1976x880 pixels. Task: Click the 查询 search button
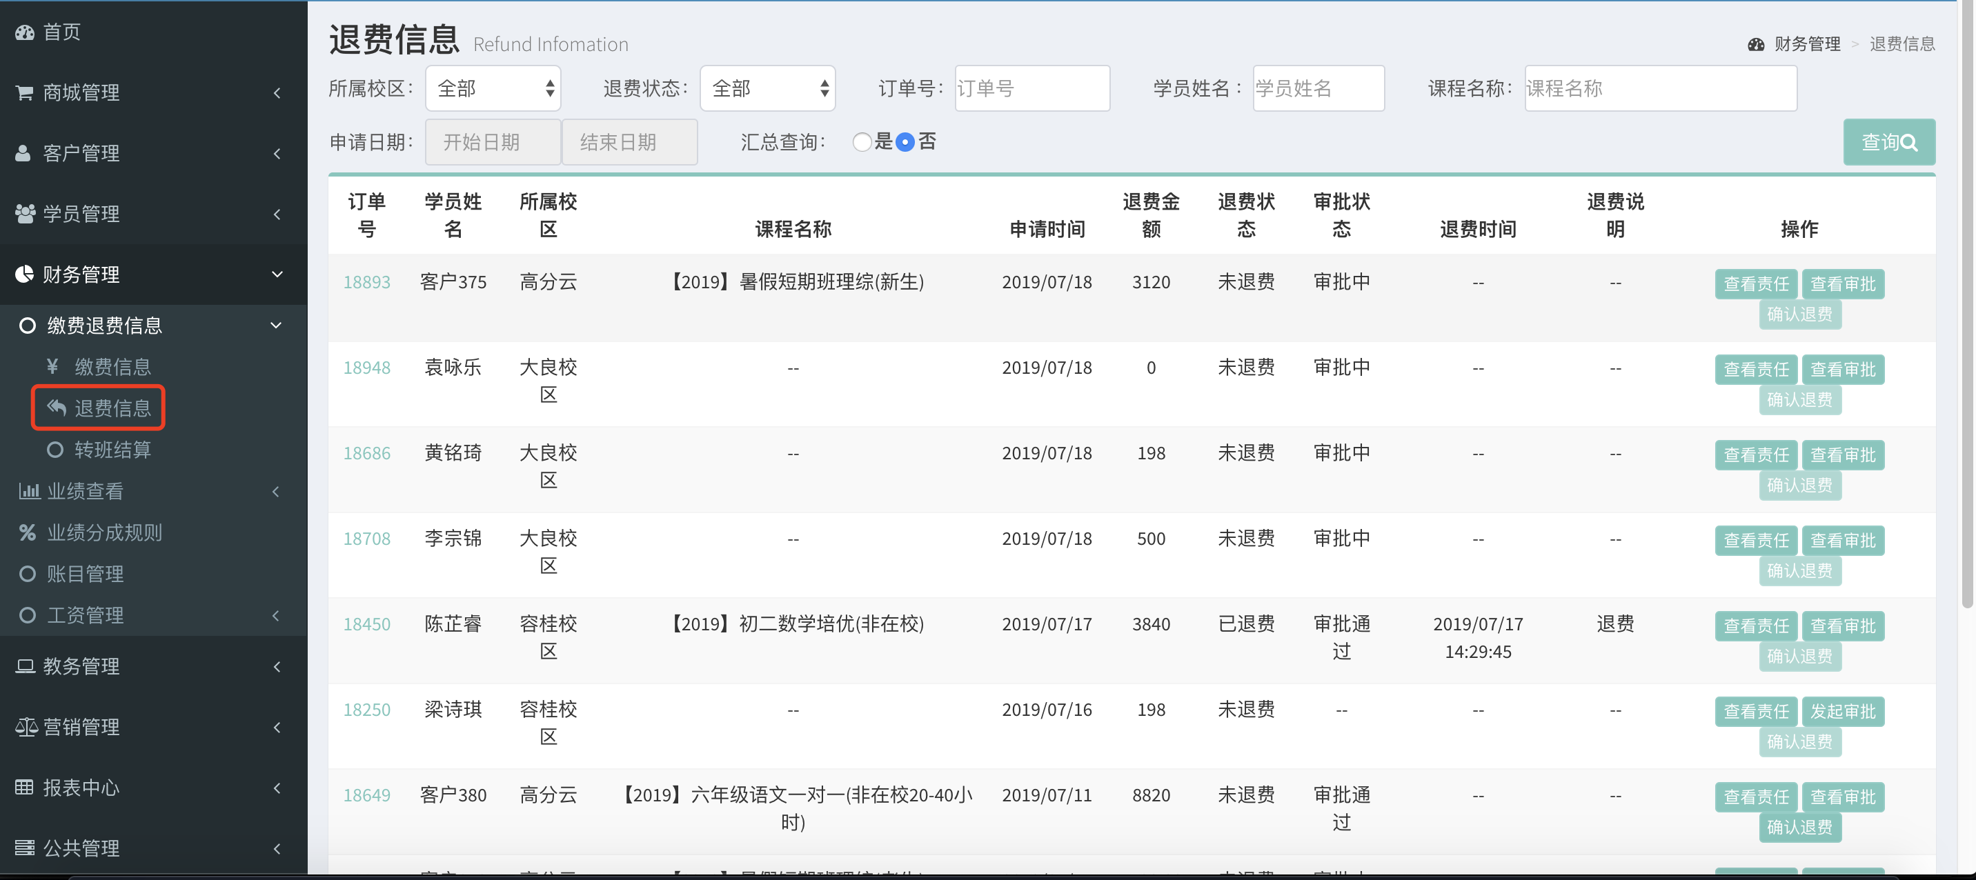(1888, 143)
